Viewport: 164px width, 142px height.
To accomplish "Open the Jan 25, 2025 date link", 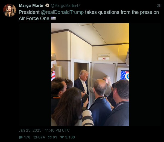I will tap(30, 130).
